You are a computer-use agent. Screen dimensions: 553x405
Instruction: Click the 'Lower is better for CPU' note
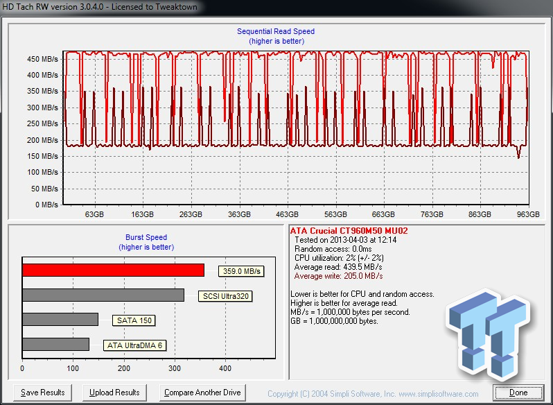(x=362, y=294)
